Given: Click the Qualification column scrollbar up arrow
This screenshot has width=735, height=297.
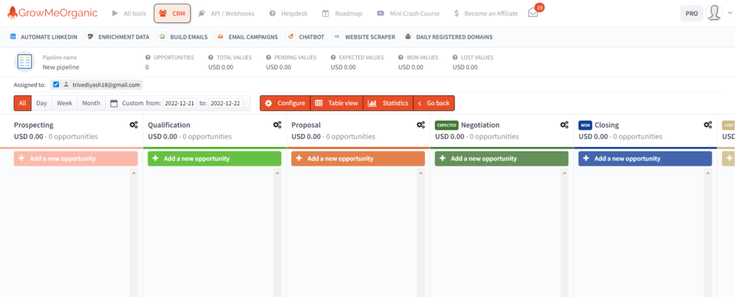Looking at the screenshot, I should click(x=277, y=173).
